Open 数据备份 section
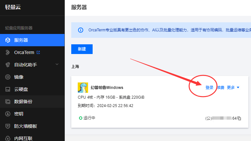251x141 pixels. pyautogui.click(x=32, y=102)
